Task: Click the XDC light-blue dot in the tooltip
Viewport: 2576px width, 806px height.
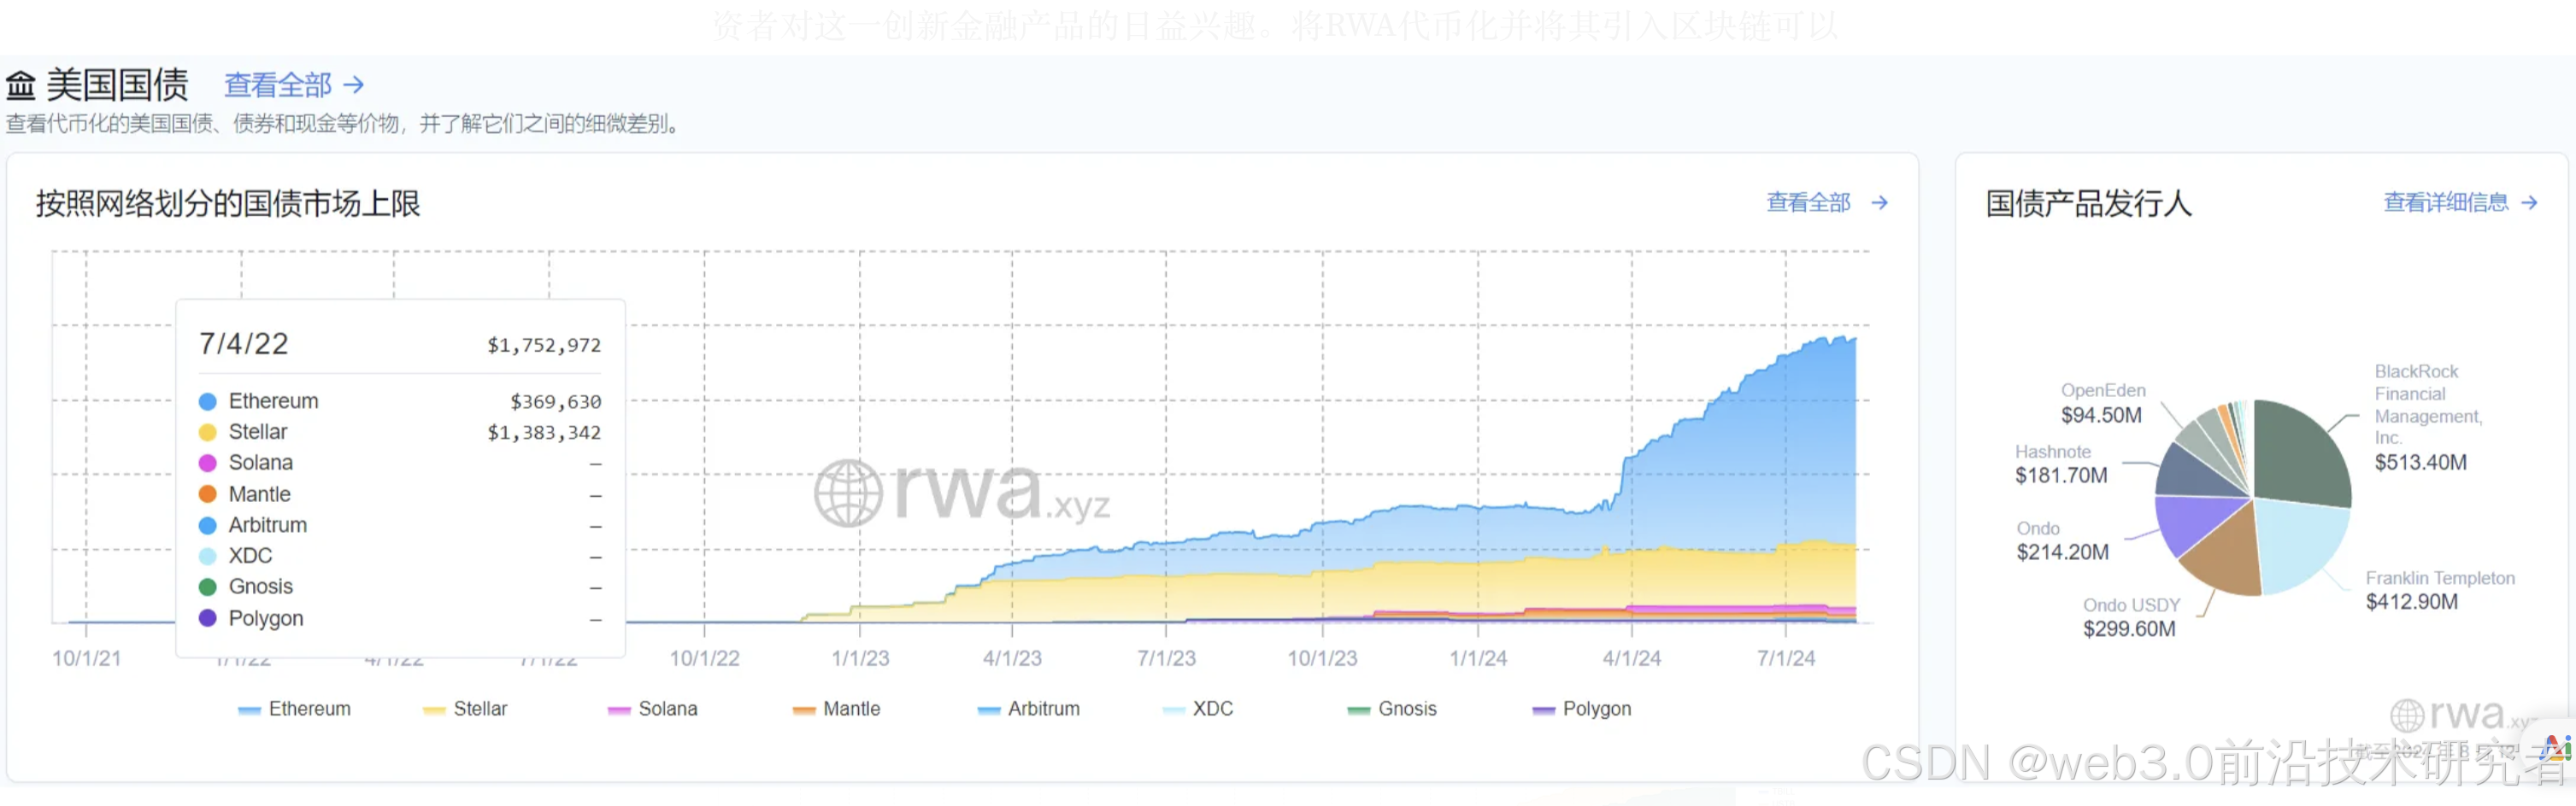Action: coord(208,557)
